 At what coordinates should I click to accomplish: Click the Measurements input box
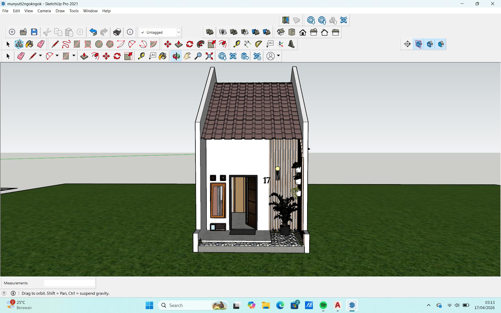coord(69,283)
